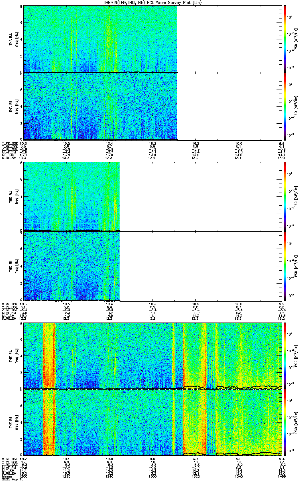Image resolution: width=301 pixels, height=482 pixels.
Task: Click the PSD color bar beside THD B-perpendicular
Action: 285,196
